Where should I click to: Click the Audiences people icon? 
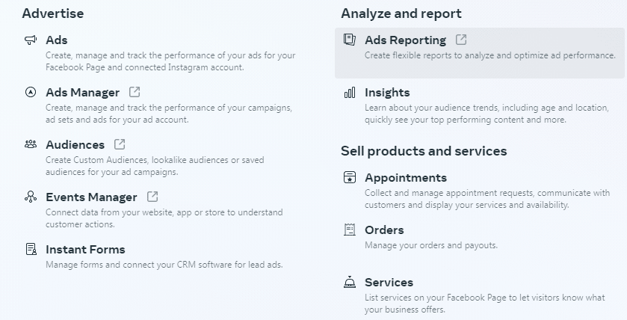31,145
